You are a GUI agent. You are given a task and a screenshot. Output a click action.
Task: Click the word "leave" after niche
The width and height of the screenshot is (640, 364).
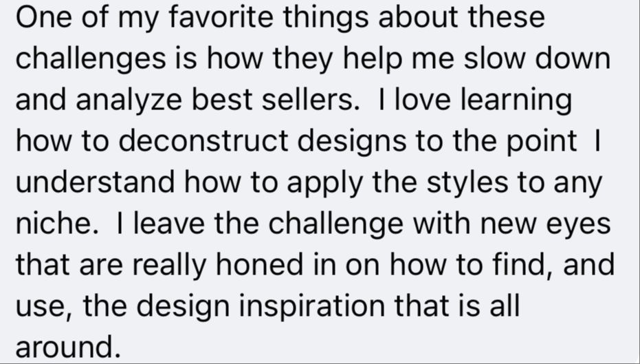pyautogui.click(x=169, y=223)
